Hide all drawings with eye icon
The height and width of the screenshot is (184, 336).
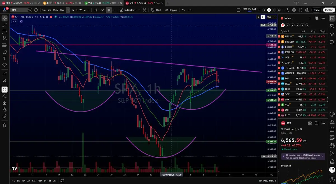(x=4, y=109)
